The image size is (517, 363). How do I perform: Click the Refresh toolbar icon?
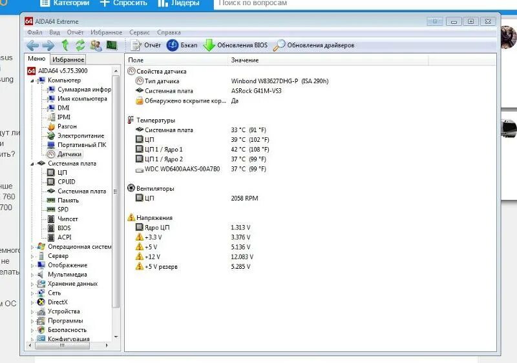click(x=80, y=45)
